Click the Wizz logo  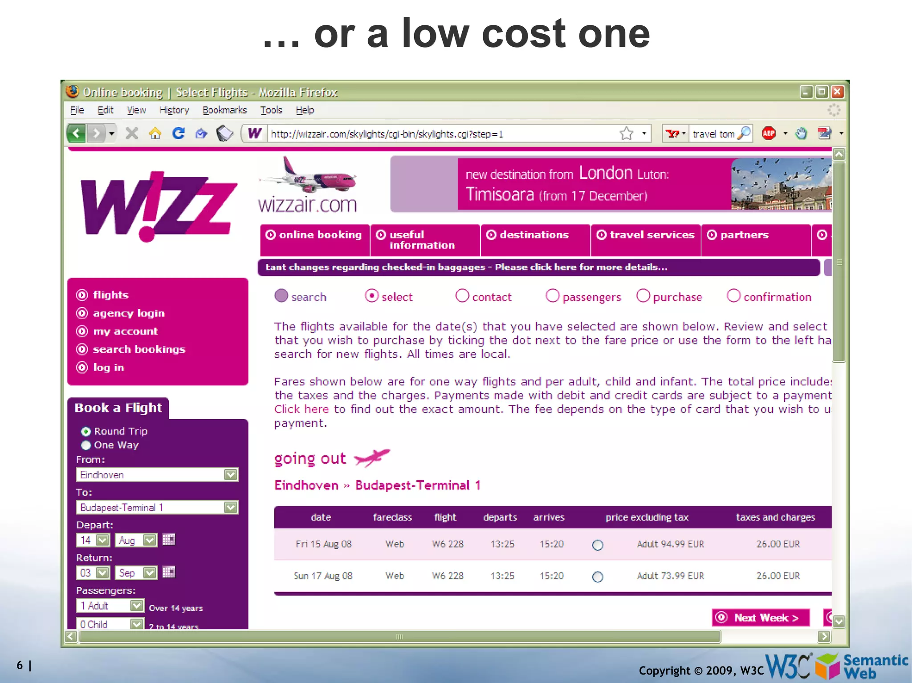coord(159,206)
